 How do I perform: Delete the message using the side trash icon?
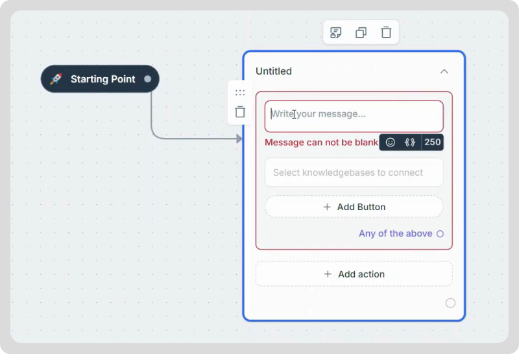(x=240, y=112)
